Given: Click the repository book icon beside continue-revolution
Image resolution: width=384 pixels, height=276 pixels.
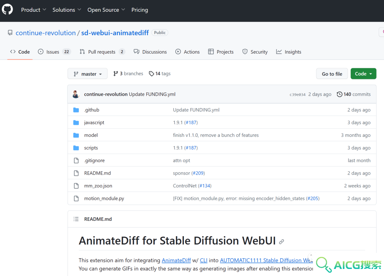Looking at the screenshot, I should pos(10,33).
